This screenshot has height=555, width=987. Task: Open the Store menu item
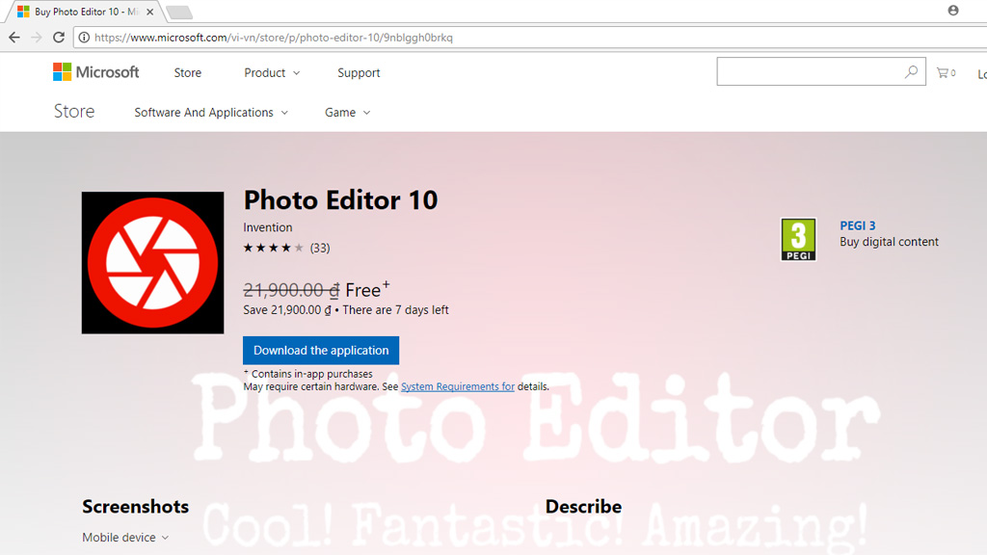coord(188,73)
